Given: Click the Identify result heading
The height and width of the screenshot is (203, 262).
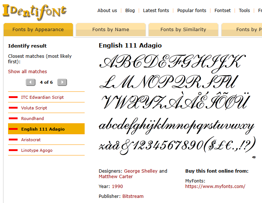Looking at the screenshot, I should [27, 46].
